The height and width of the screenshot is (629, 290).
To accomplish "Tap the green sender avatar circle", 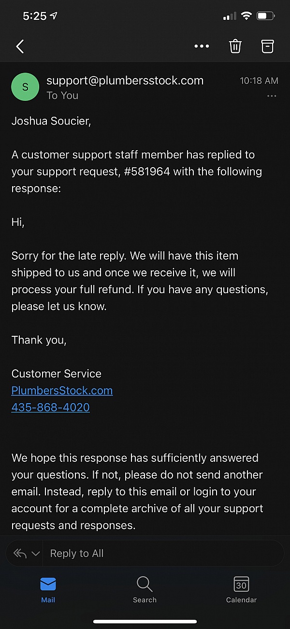I will coord(25,87).
